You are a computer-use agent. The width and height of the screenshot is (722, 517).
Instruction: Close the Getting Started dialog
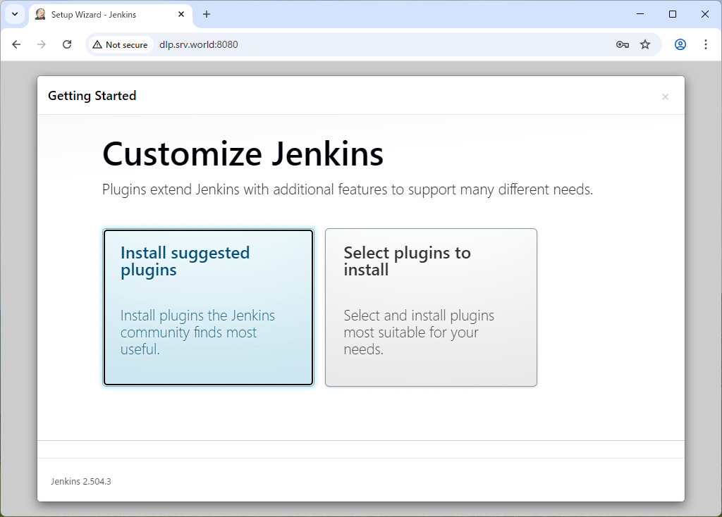click(665, 96)
